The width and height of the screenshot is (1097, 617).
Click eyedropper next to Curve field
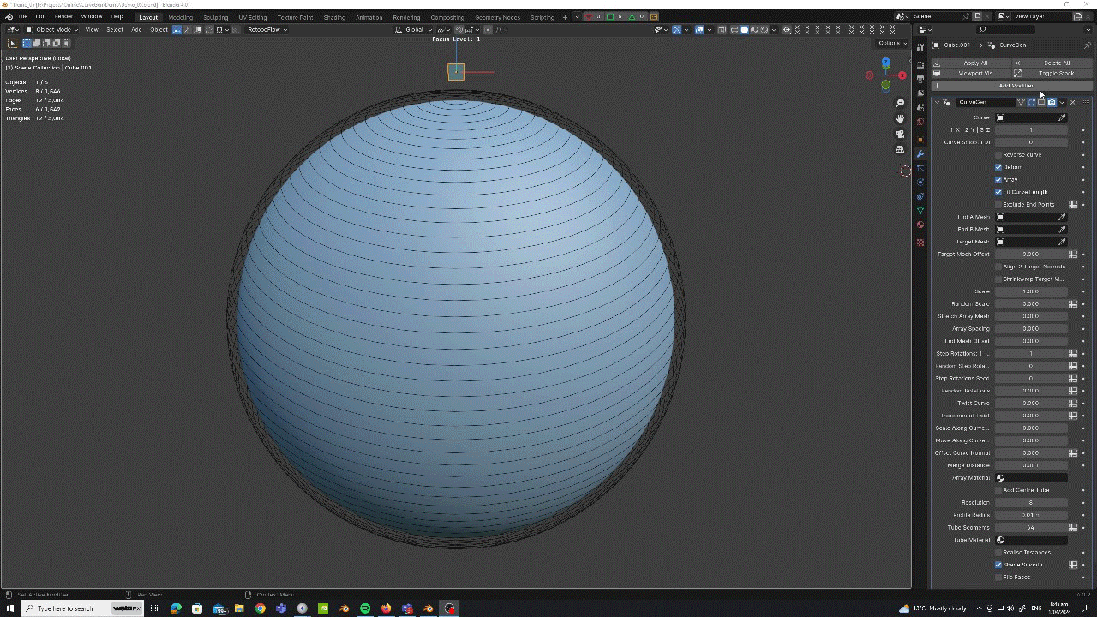(x=1062, y=118)
